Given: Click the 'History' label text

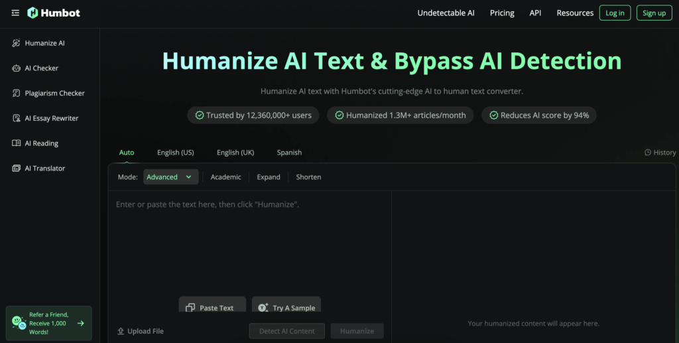Looking at the screenshot, I should tap(664, 153).
